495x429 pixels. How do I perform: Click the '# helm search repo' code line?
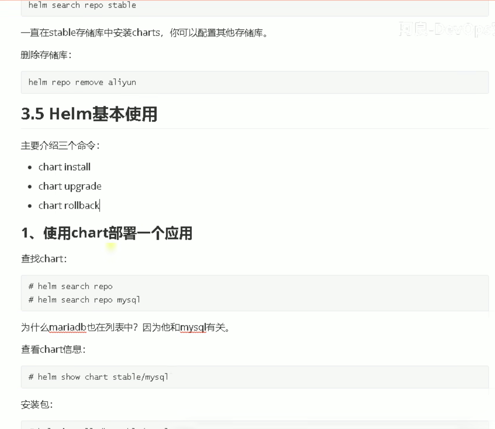click(x=71, y=287)
